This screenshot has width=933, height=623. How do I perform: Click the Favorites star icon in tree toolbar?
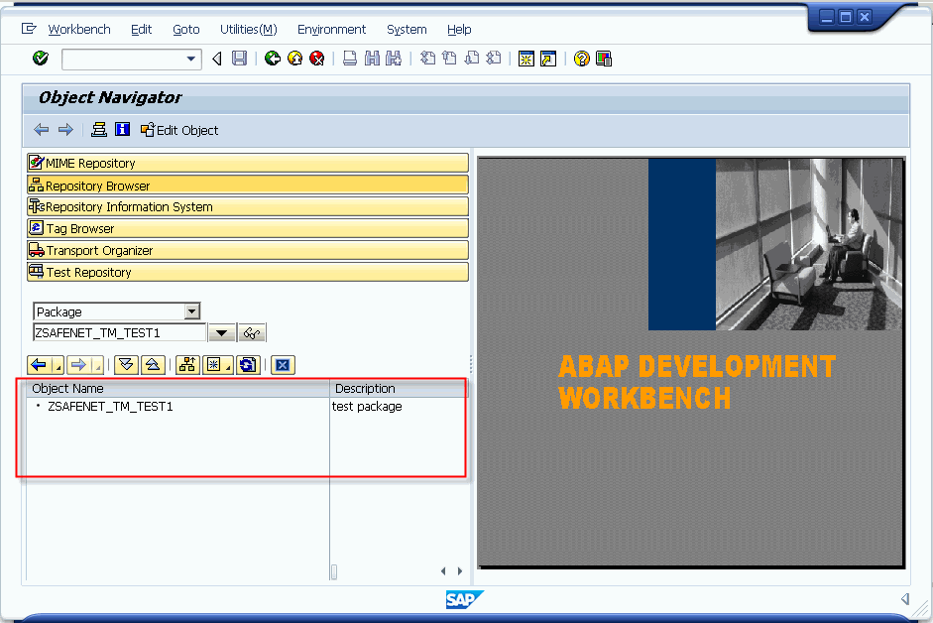(213, 365)
